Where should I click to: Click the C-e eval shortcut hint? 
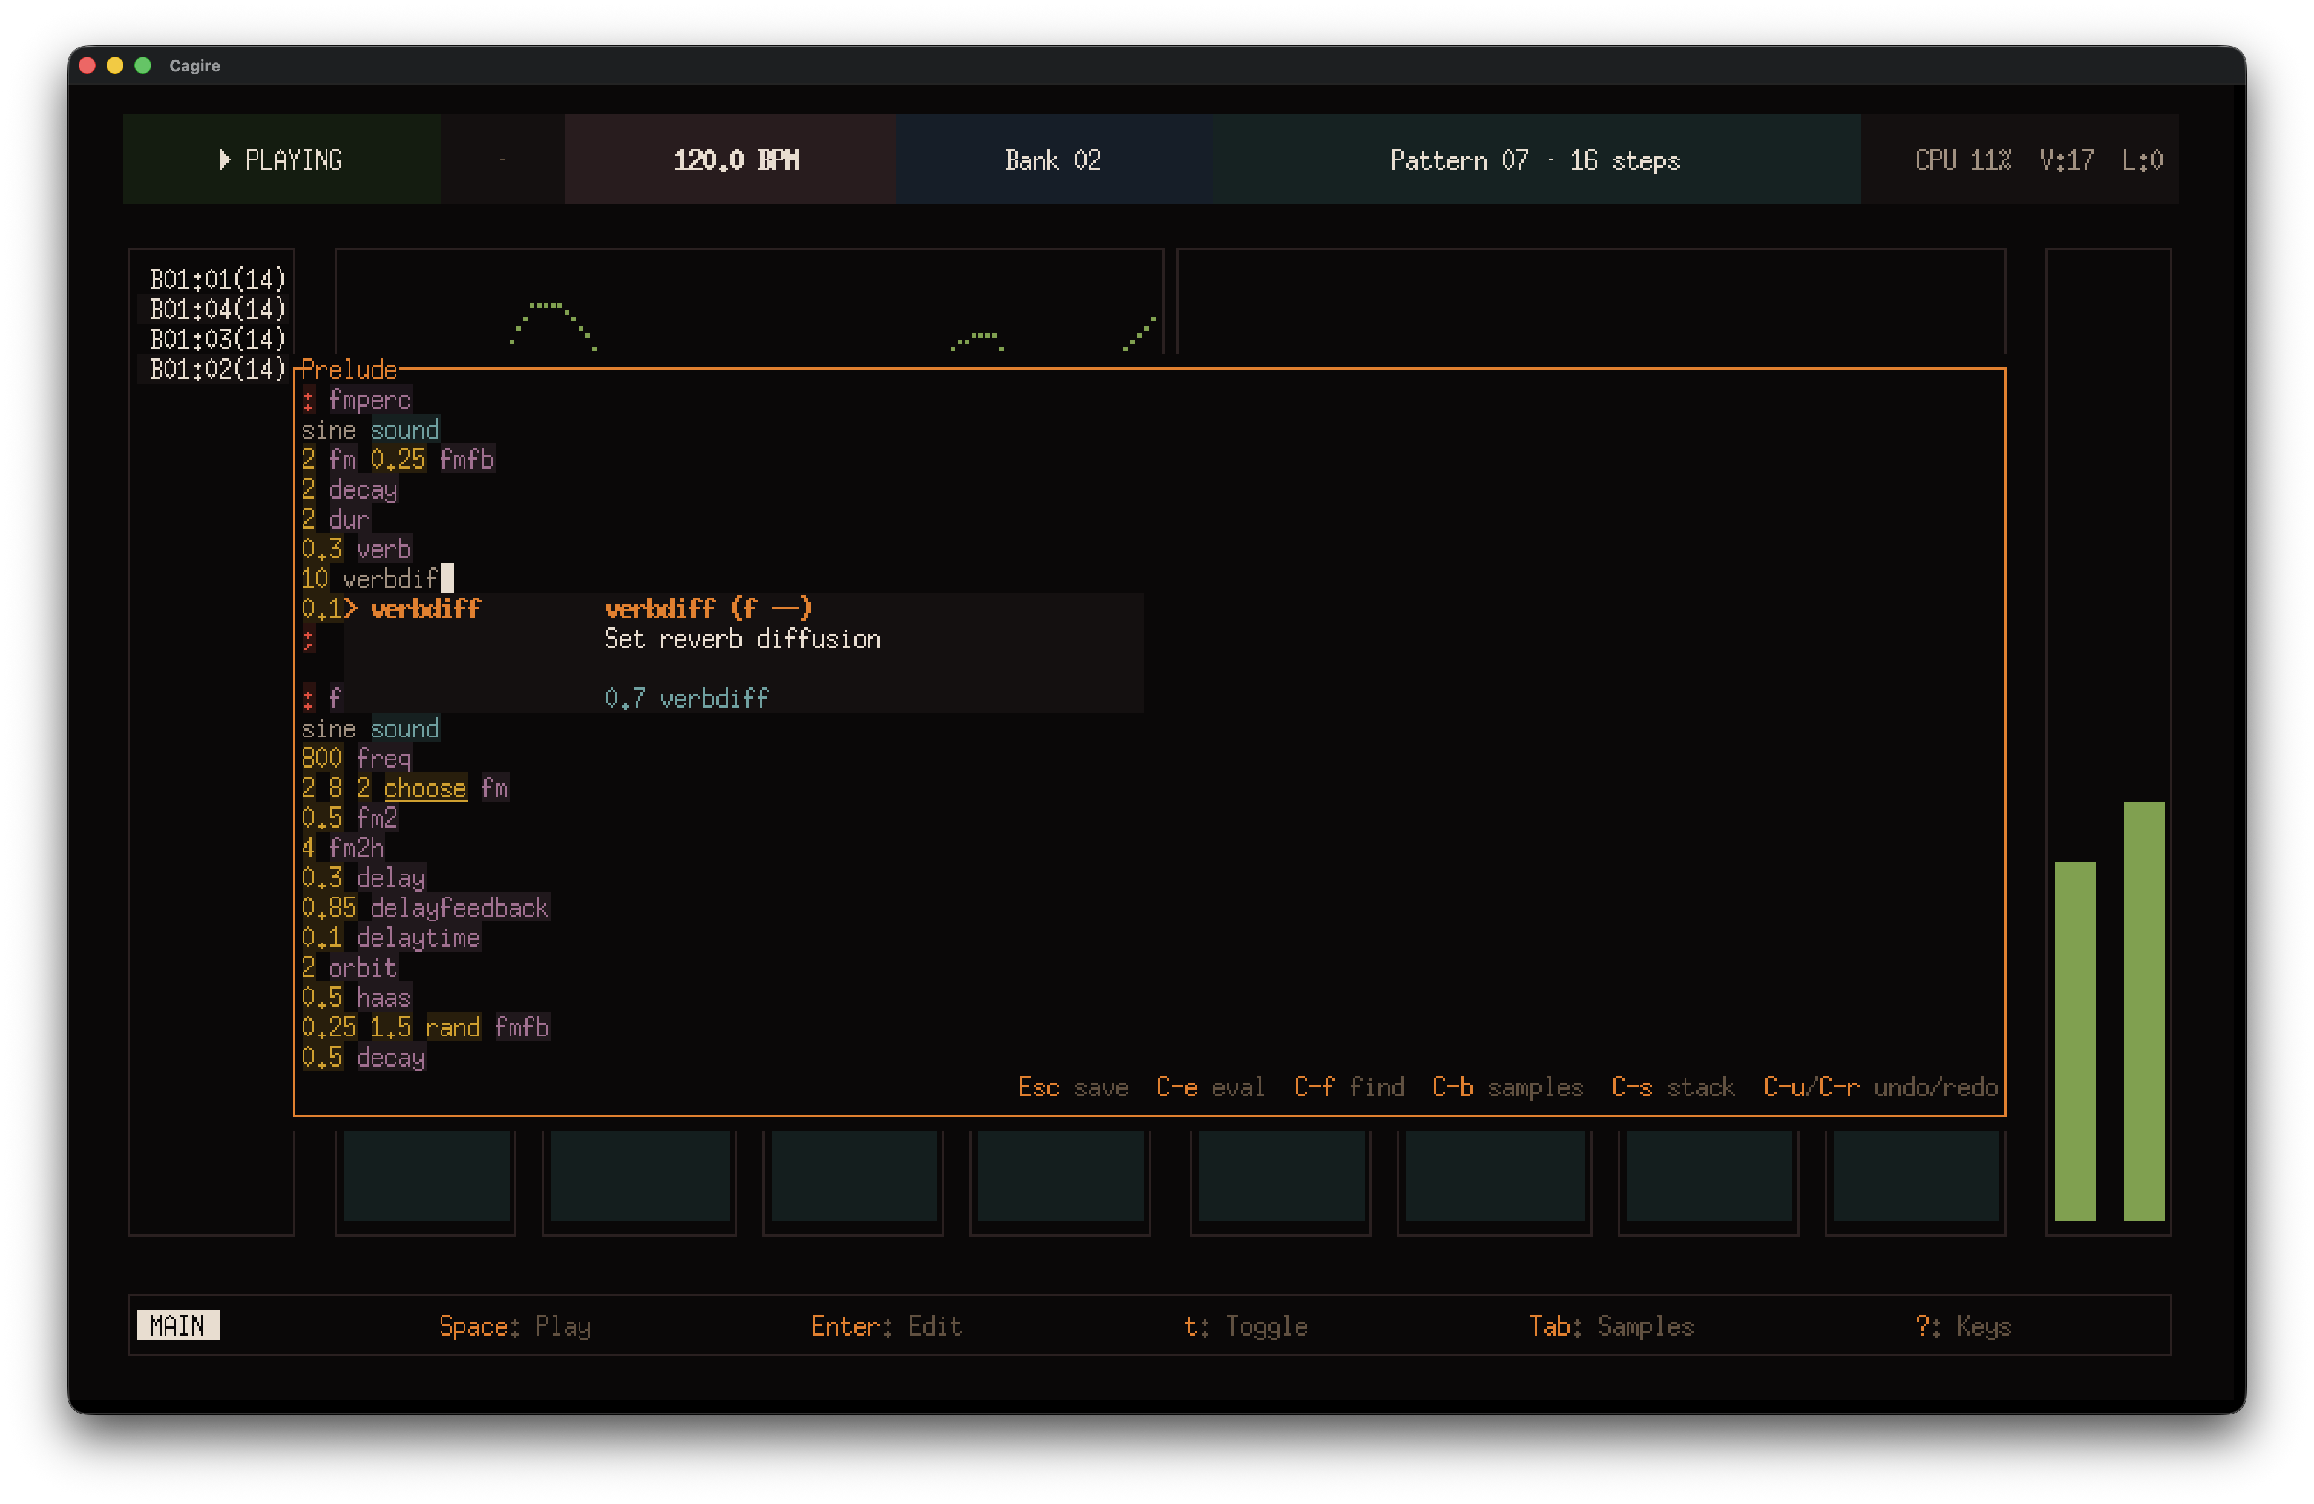1210,1087
